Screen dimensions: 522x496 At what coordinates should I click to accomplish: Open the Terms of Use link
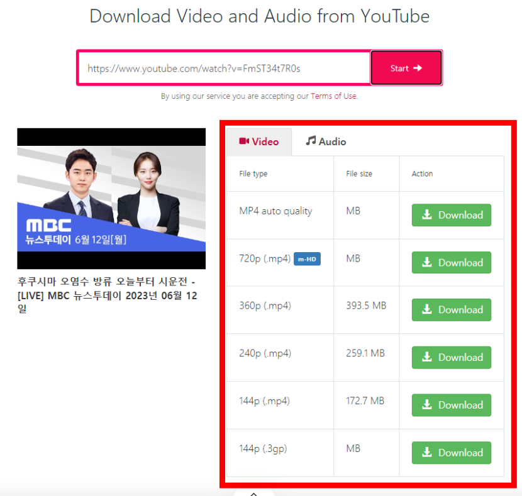tap(333, 97)
